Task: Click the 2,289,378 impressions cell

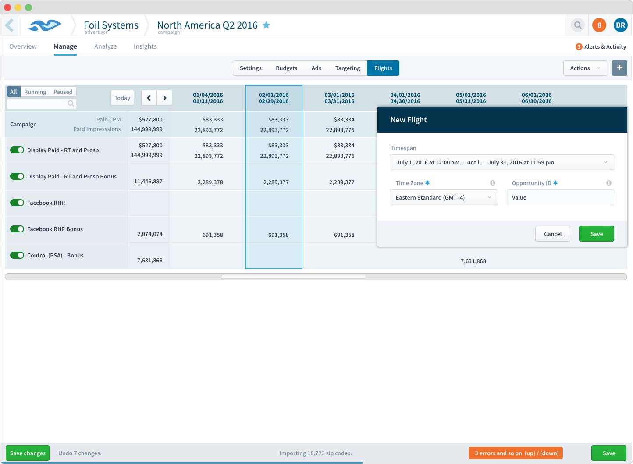Action: point(210,182)
